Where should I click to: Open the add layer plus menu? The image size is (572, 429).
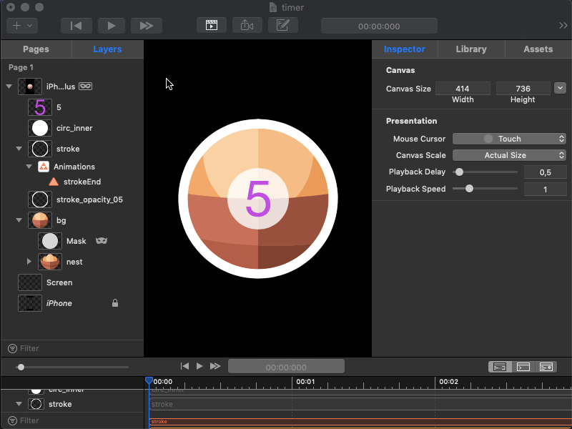22,26
